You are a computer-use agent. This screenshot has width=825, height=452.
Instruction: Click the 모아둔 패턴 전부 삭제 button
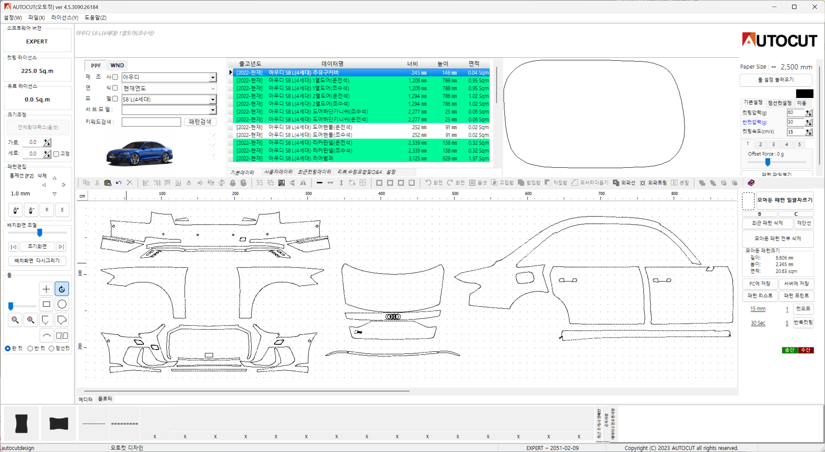778,238
